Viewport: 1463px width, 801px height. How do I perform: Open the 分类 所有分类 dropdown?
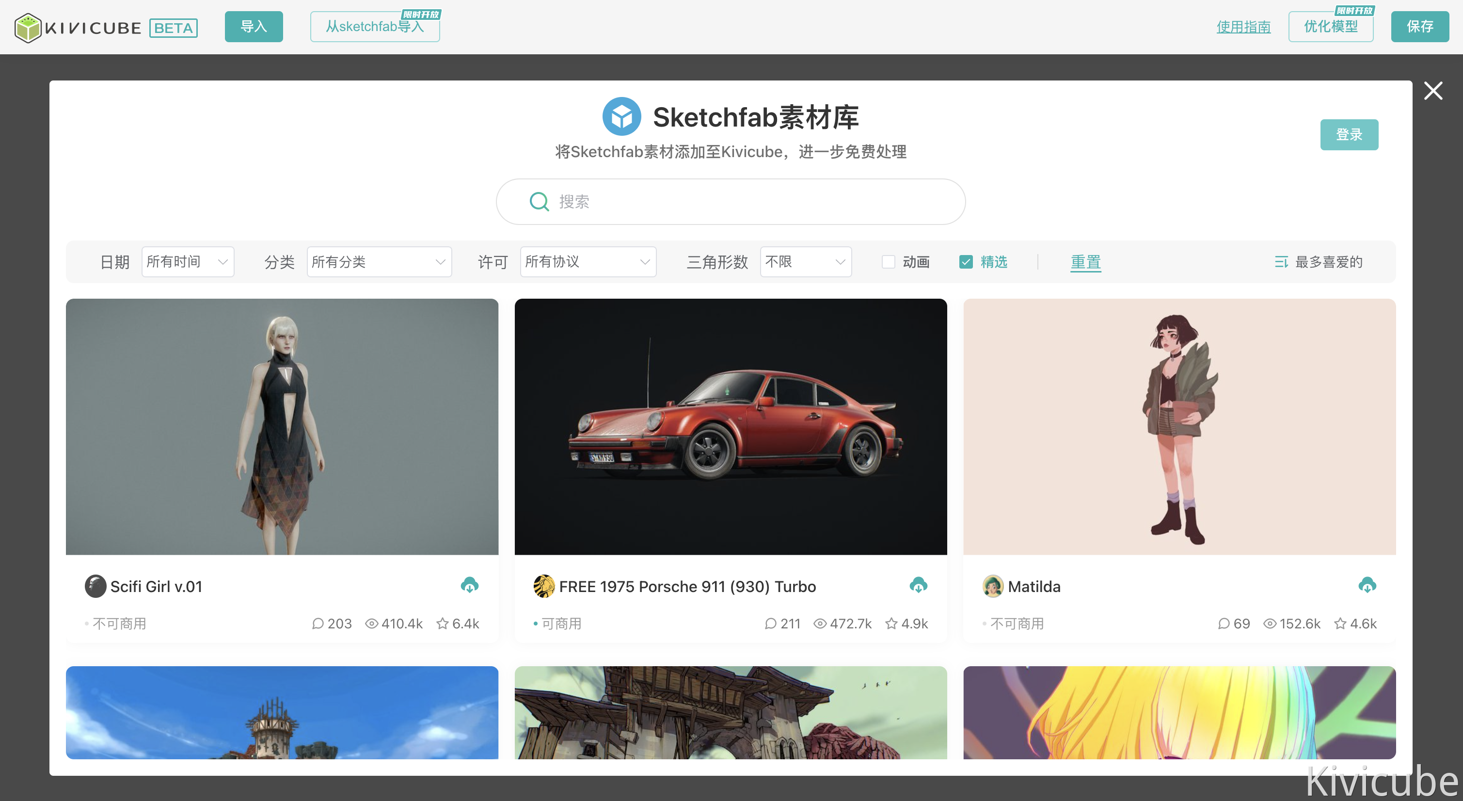[379, 262]
